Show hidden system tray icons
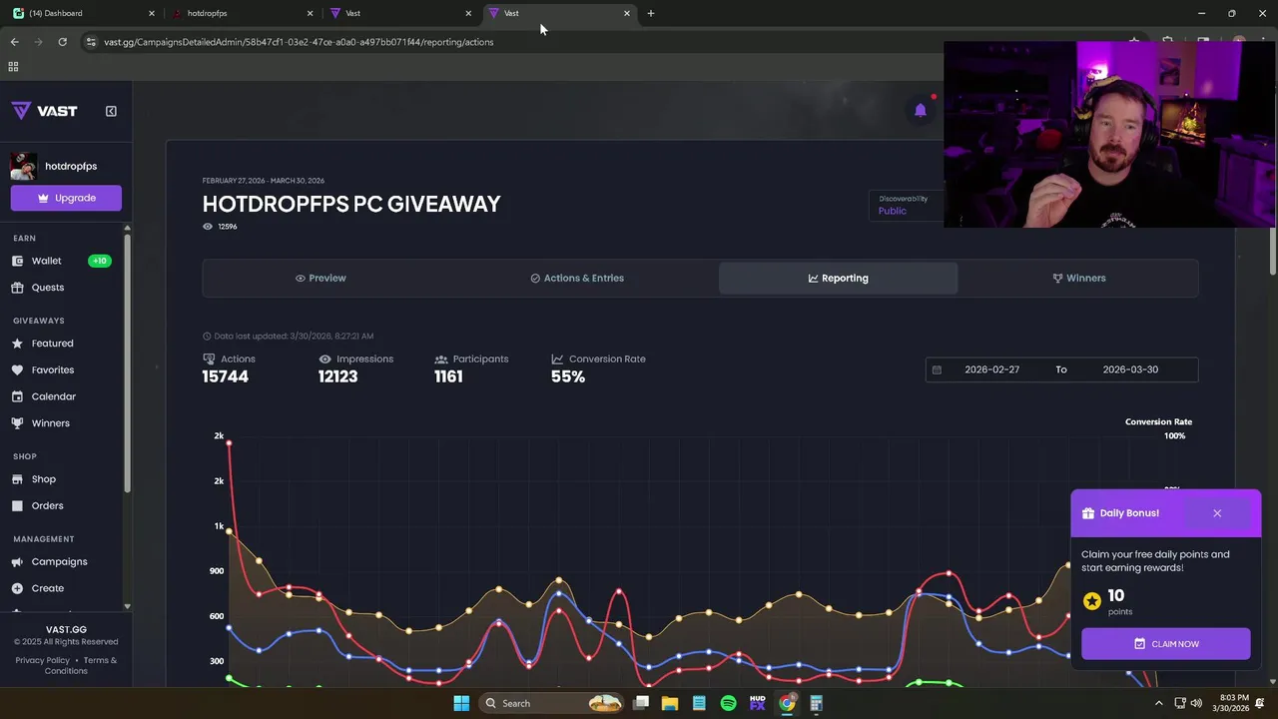 pos(1158,703)
